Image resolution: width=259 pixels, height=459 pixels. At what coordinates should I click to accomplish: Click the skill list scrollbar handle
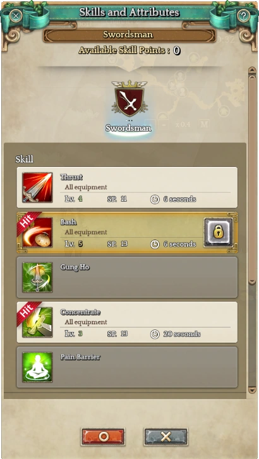(x=252, y=180)
